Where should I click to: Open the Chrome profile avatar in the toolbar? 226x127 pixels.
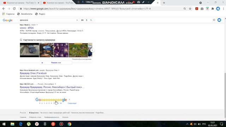[218, 8]
